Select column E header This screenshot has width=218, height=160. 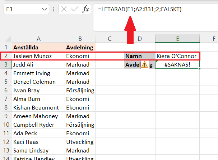click(x=177, y=39)
